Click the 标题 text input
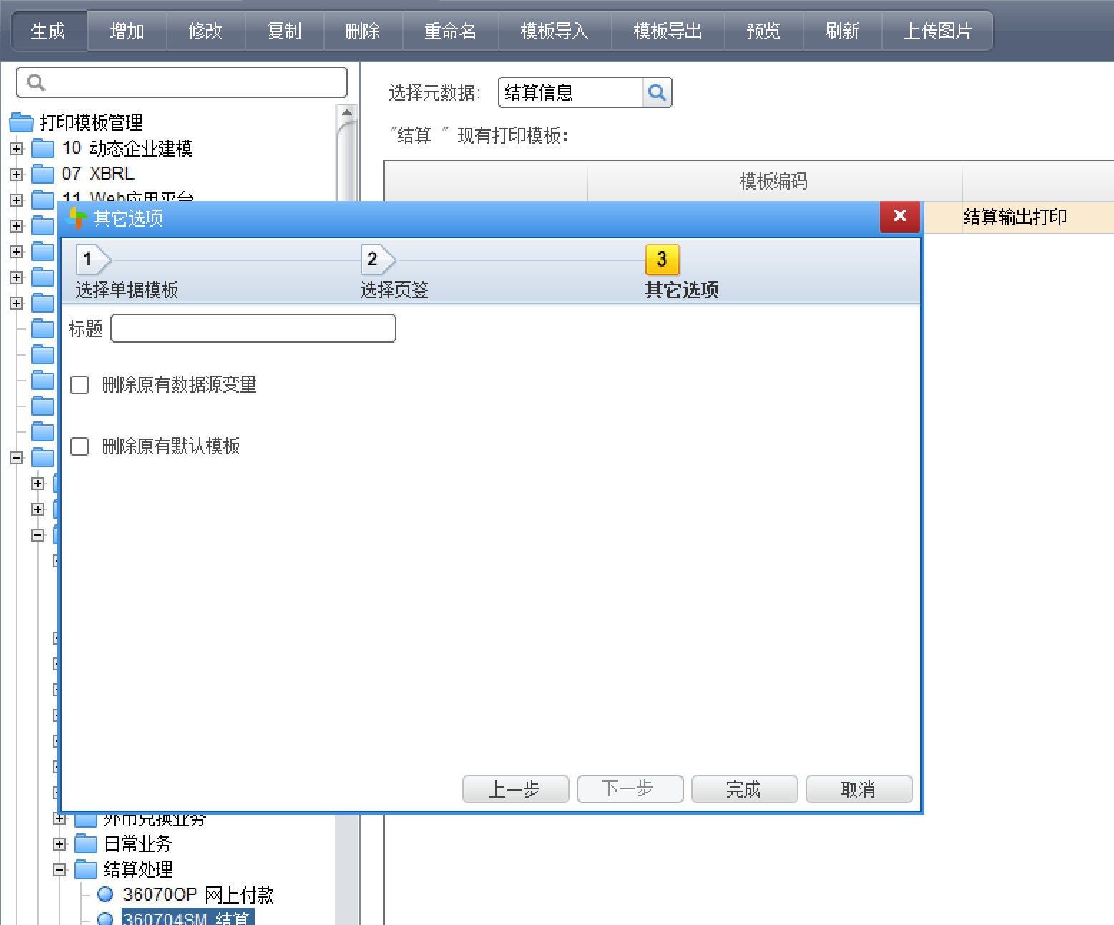 [x=253, y=328]
